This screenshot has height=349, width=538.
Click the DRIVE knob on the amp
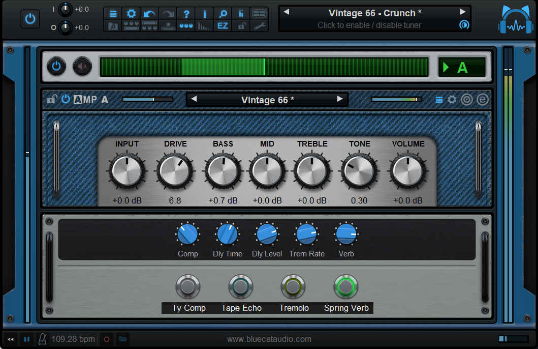175,171
